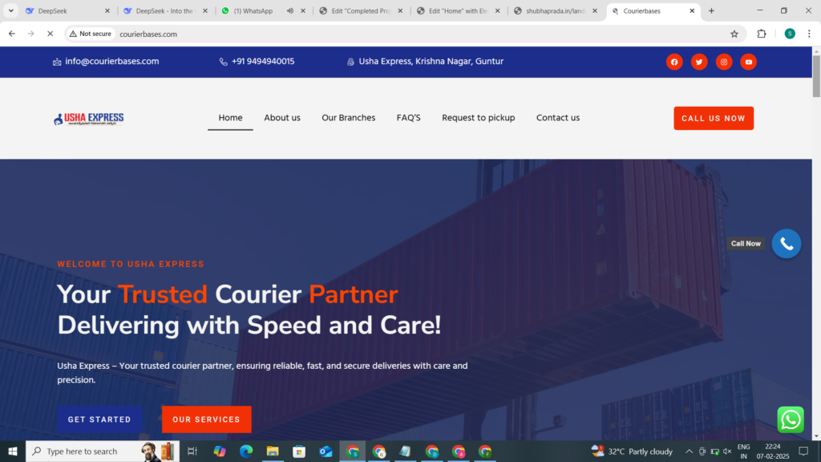Open the About us page
The width and height of the screenshot is (821, 462).
click(x=282, y=118)
